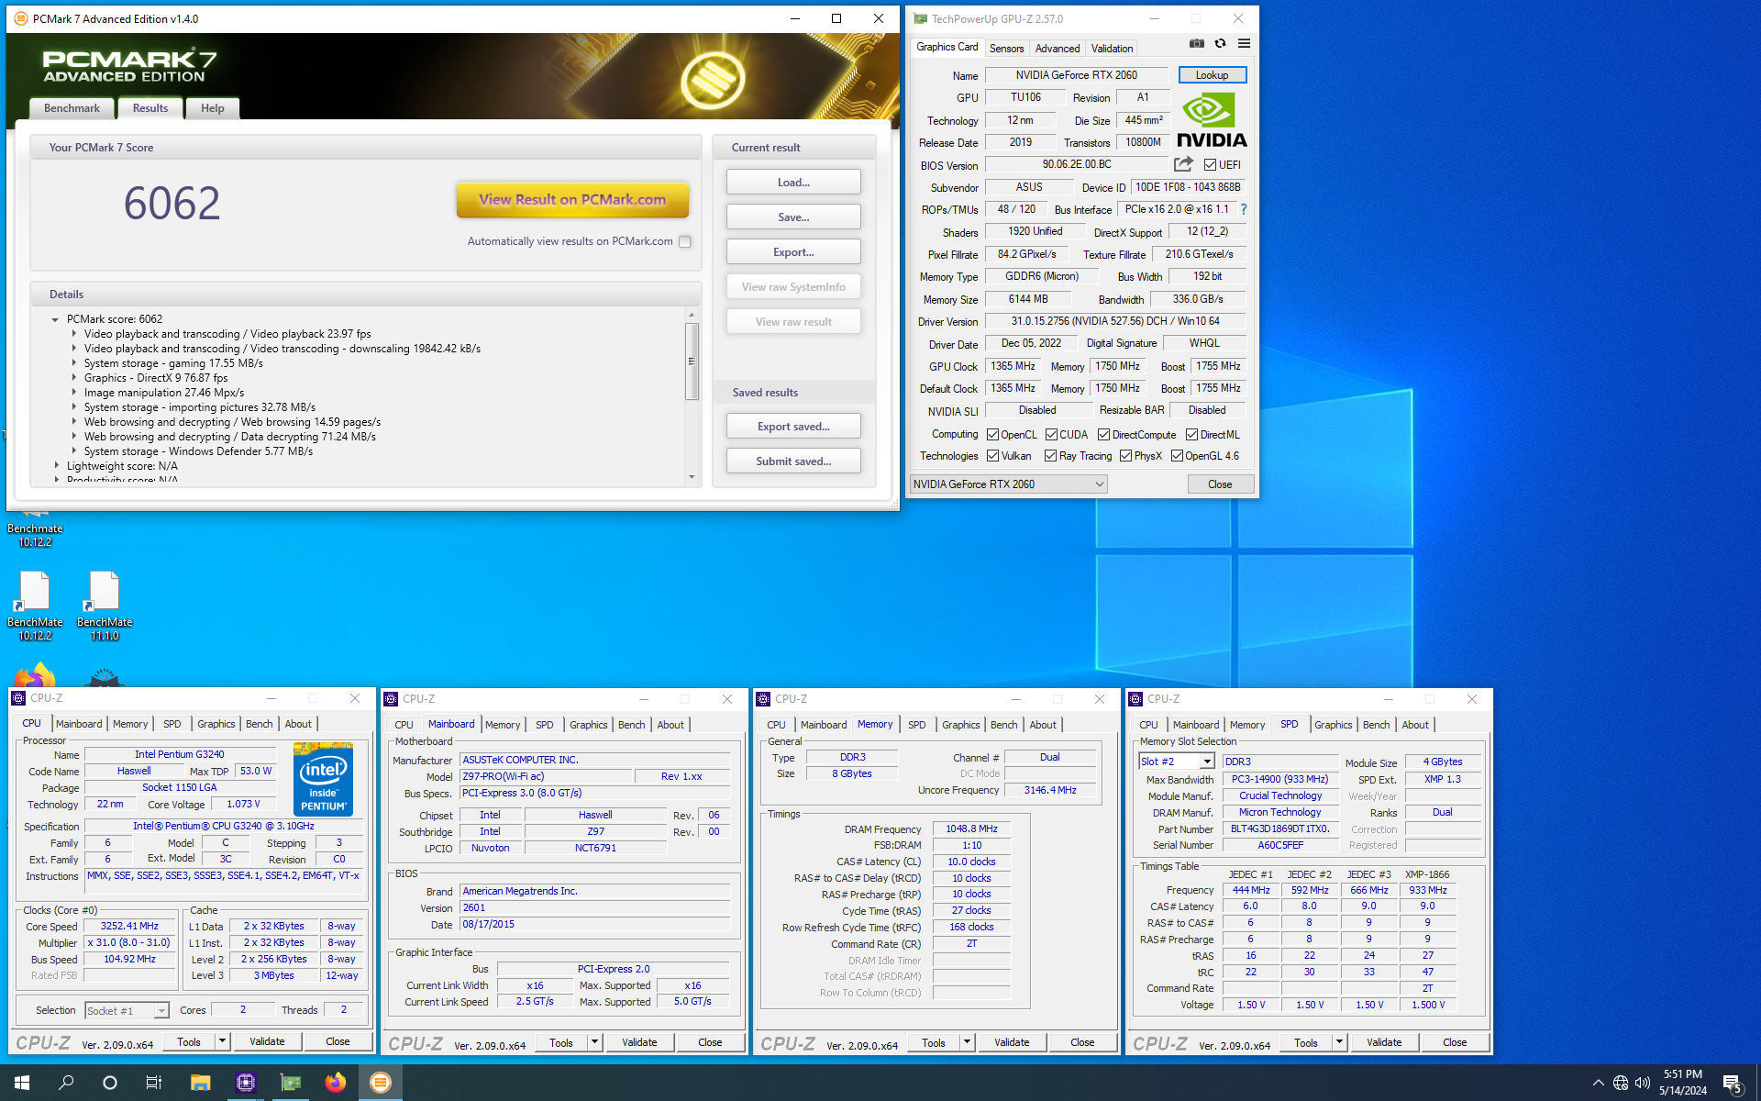The width and height of the screenshot is (1761, 1101).
Task: Switch to the Benchmark tab in PCMark
Action: (x=72, y=108)
